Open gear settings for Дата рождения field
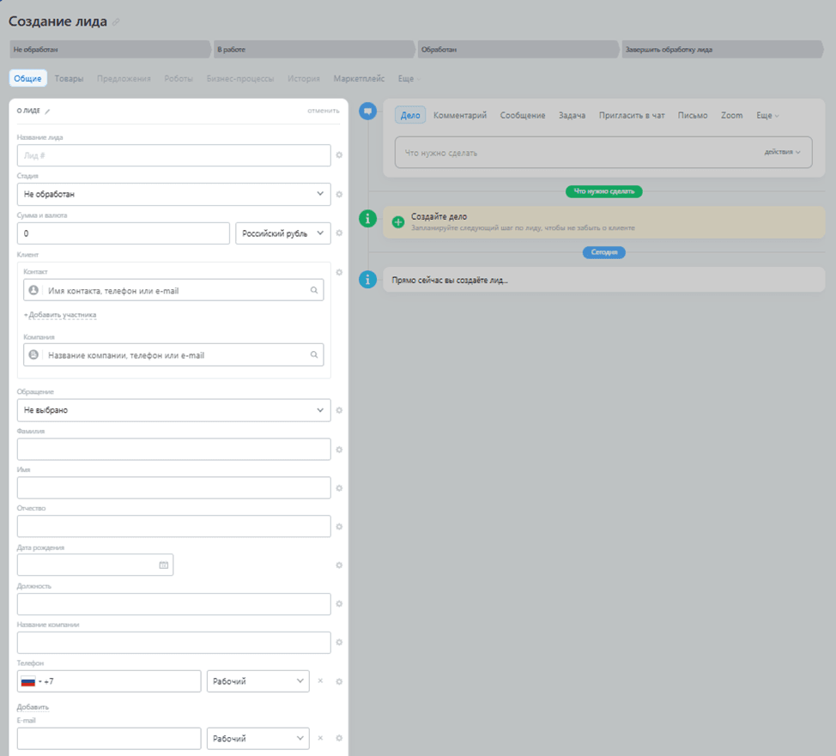The width and height of the screenshot is (836, 756). [x=339, y=565]
